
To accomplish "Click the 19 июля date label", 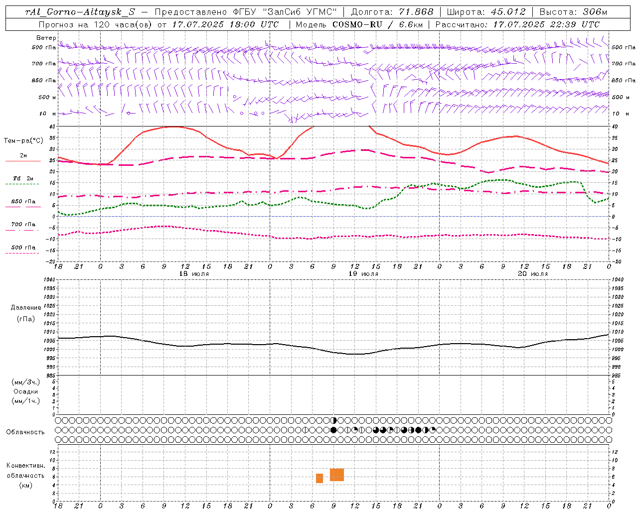I will [x=363, y=274].
